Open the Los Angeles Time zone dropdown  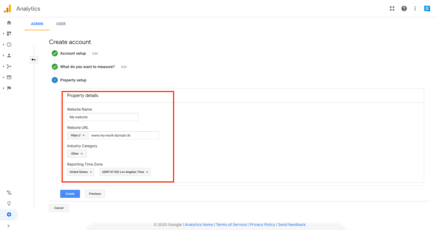click(125, 172)
